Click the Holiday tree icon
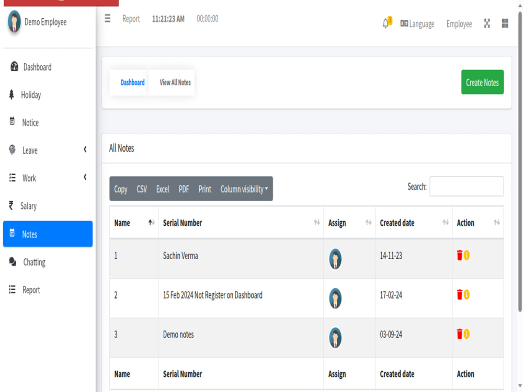 12,95
